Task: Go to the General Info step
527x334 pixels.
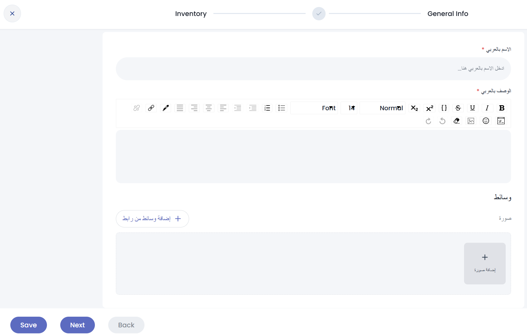Action: pos(448,14)
